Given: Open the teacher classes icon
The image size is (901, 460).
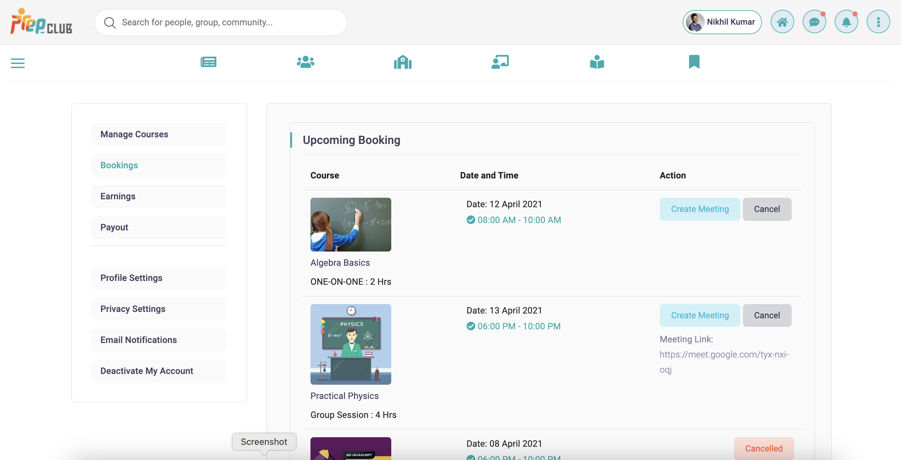Looking at the screenshot, I should (x=500, y=62).
